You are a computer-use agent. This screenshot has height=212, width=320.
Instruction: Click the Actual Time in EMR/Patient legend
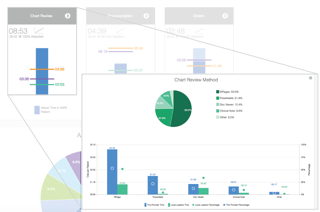51,110
